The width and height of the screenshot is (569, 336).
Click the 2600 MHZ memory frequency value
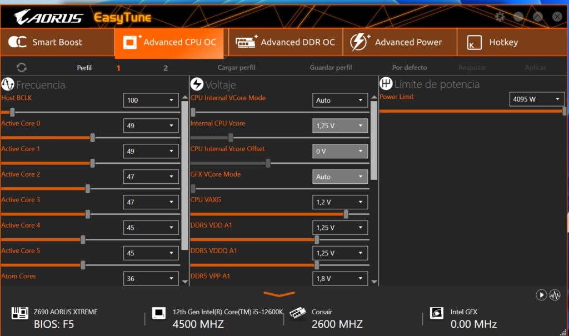pyautogui.click(x=337, y=324)
